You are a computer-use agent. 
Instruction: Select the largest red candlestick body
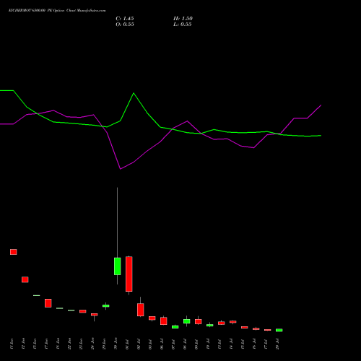click(x=129, y=274)
